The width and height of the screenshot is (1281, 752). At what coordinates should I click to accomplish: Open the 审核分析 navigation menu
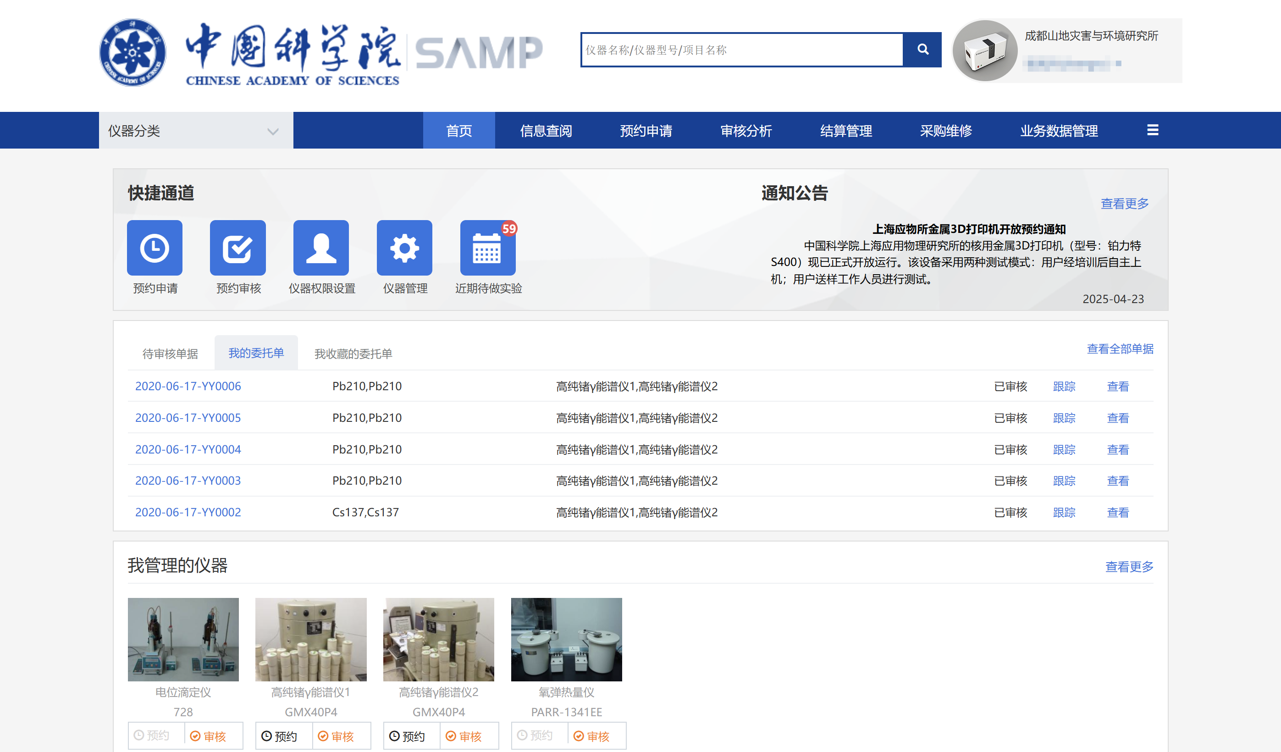point(746,131)
